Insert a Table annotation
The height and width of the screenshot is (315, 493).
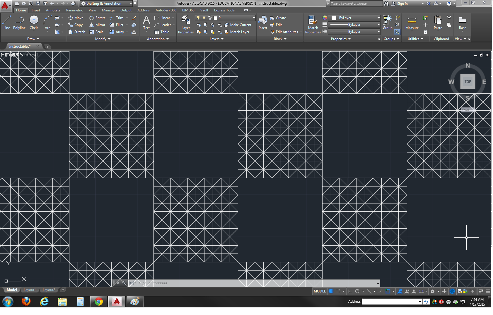pyautogui.click(x=162, y=32)
